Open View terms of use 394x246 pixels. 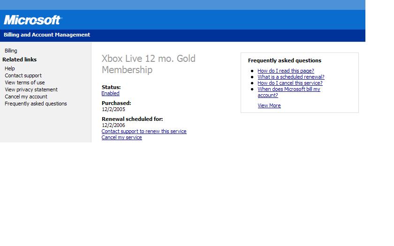24,82
